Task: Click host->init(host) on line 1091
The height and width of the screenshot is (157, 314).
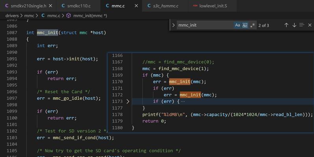Action: [x=75, y=59]
